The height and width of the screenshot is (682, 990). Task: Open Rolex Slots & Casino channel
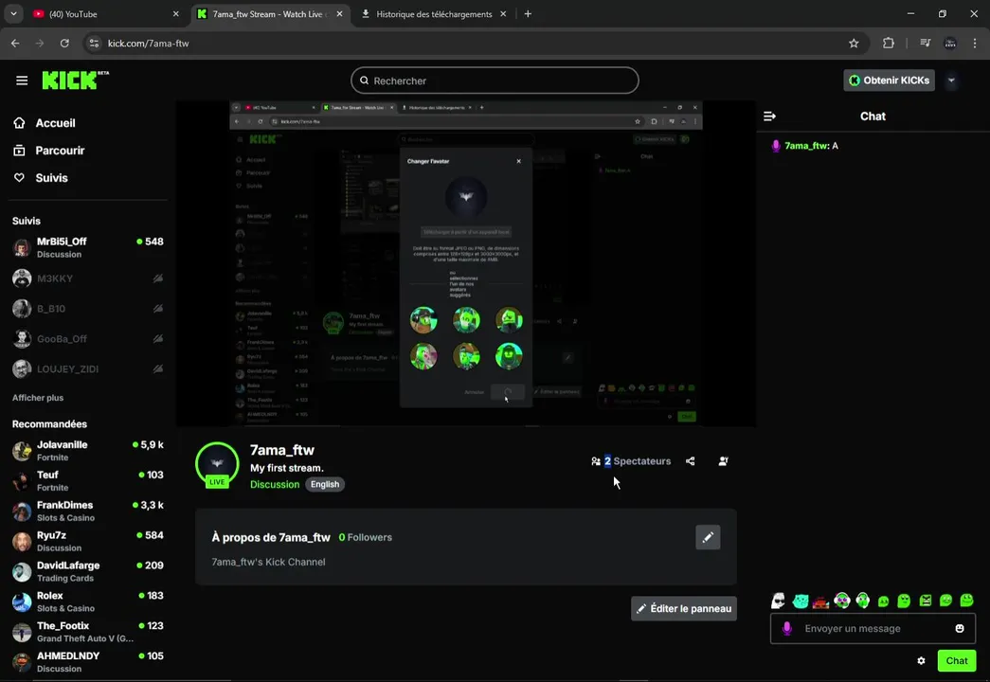pos(88,601)
